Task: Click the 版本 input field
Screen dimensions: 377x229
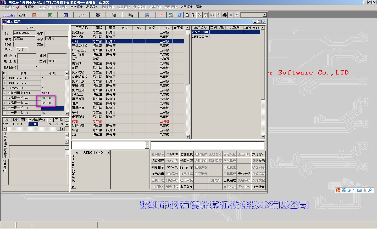Action: 56,33
